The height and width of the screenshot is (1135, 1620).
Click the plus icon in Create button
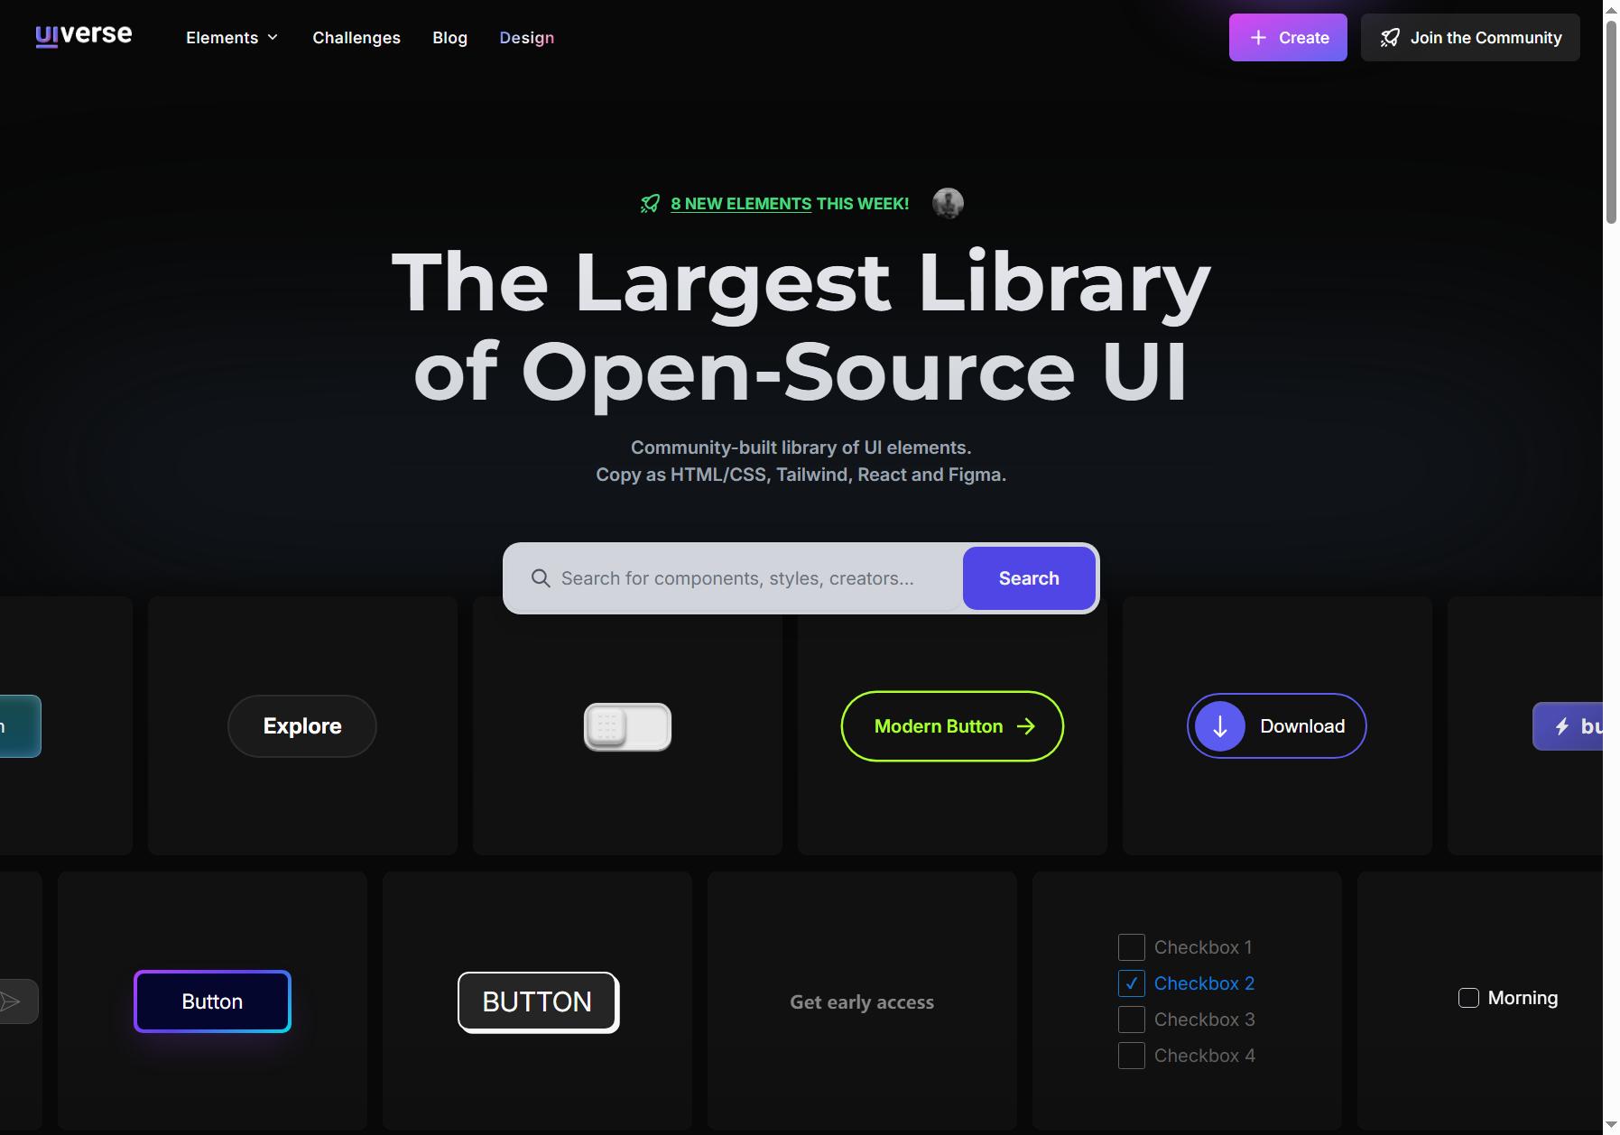tap(1258, 37)
